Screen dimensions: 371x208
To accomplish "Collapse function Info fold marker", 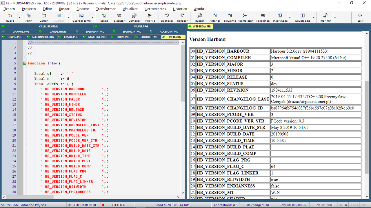I will click(x=25, y=63).
